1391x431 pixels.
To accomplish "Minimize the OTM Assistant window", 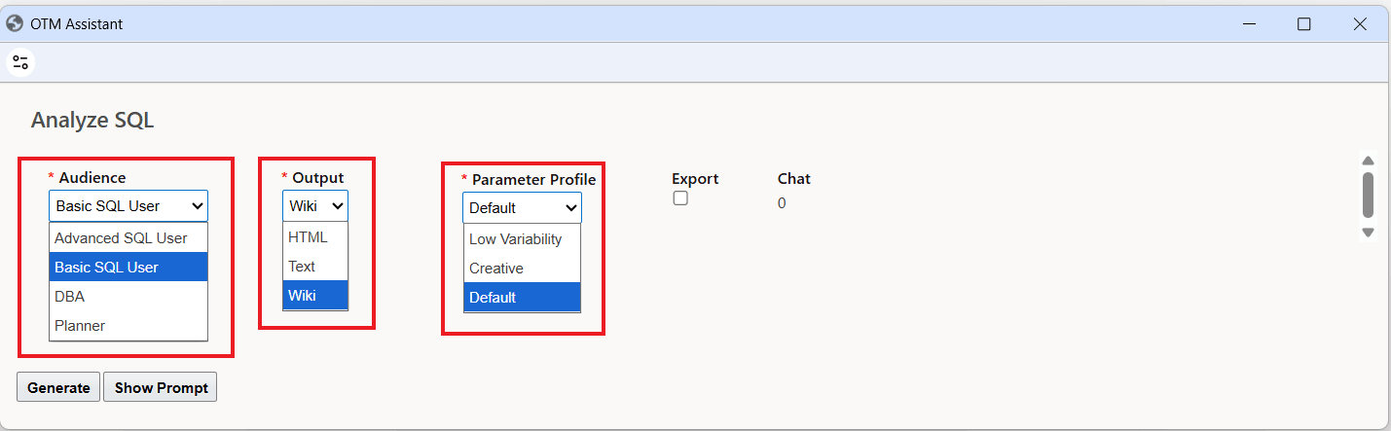I will click(x=1248, y=24).
